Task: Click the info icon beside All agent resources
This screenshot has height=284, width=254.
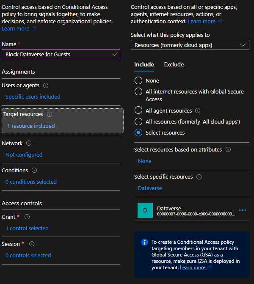Action: tap(198, 110)
